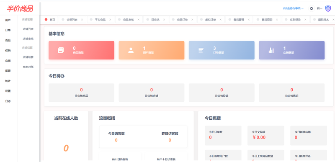Click the person icon on 用户数量 card
This screenshot has height=162, width=335.
131,50
